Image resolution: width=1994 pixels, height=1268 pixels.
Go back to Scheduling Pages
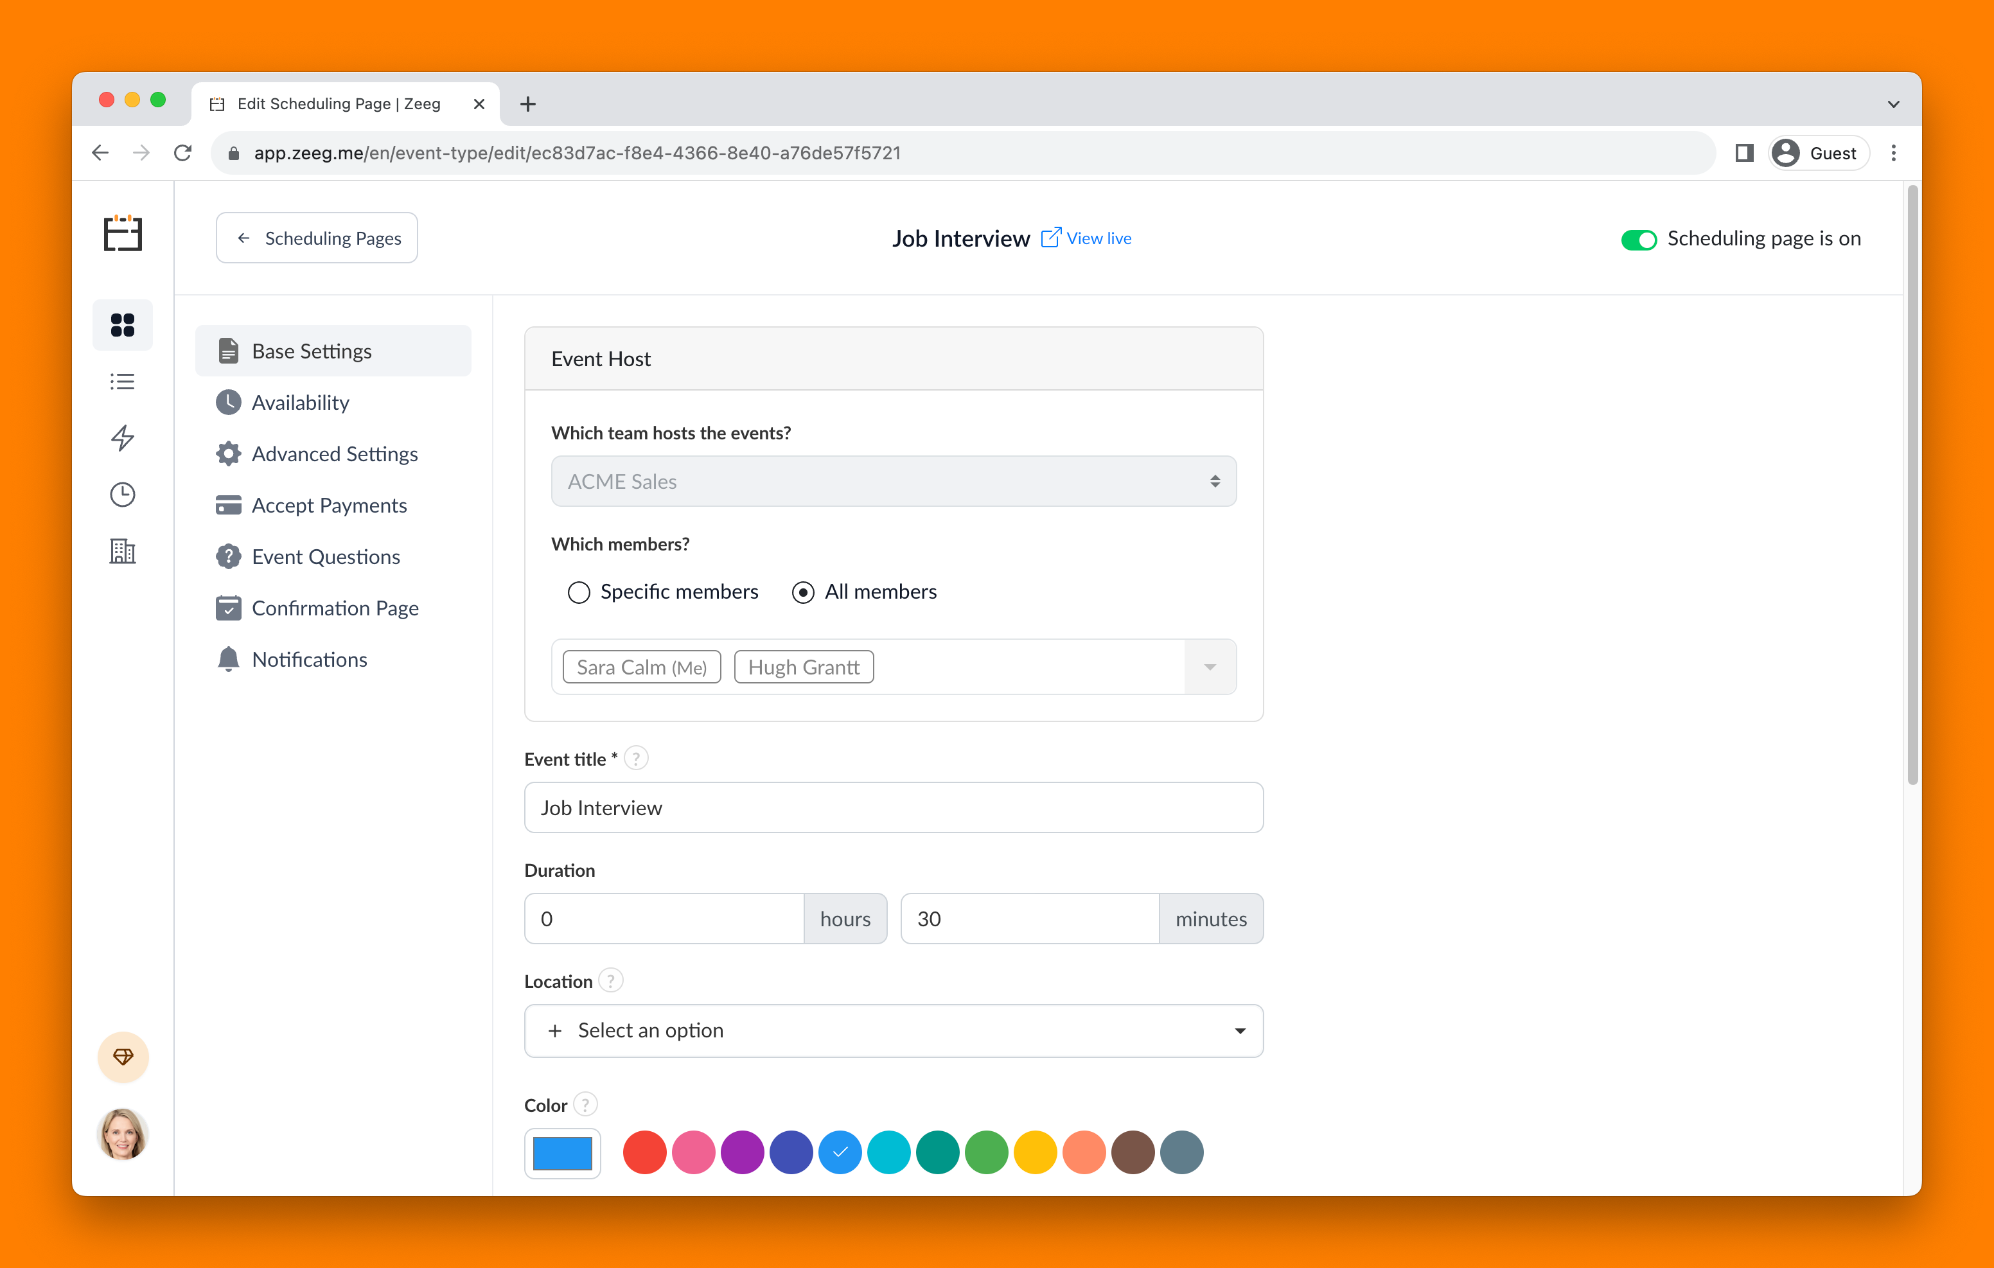click(316, 238)
